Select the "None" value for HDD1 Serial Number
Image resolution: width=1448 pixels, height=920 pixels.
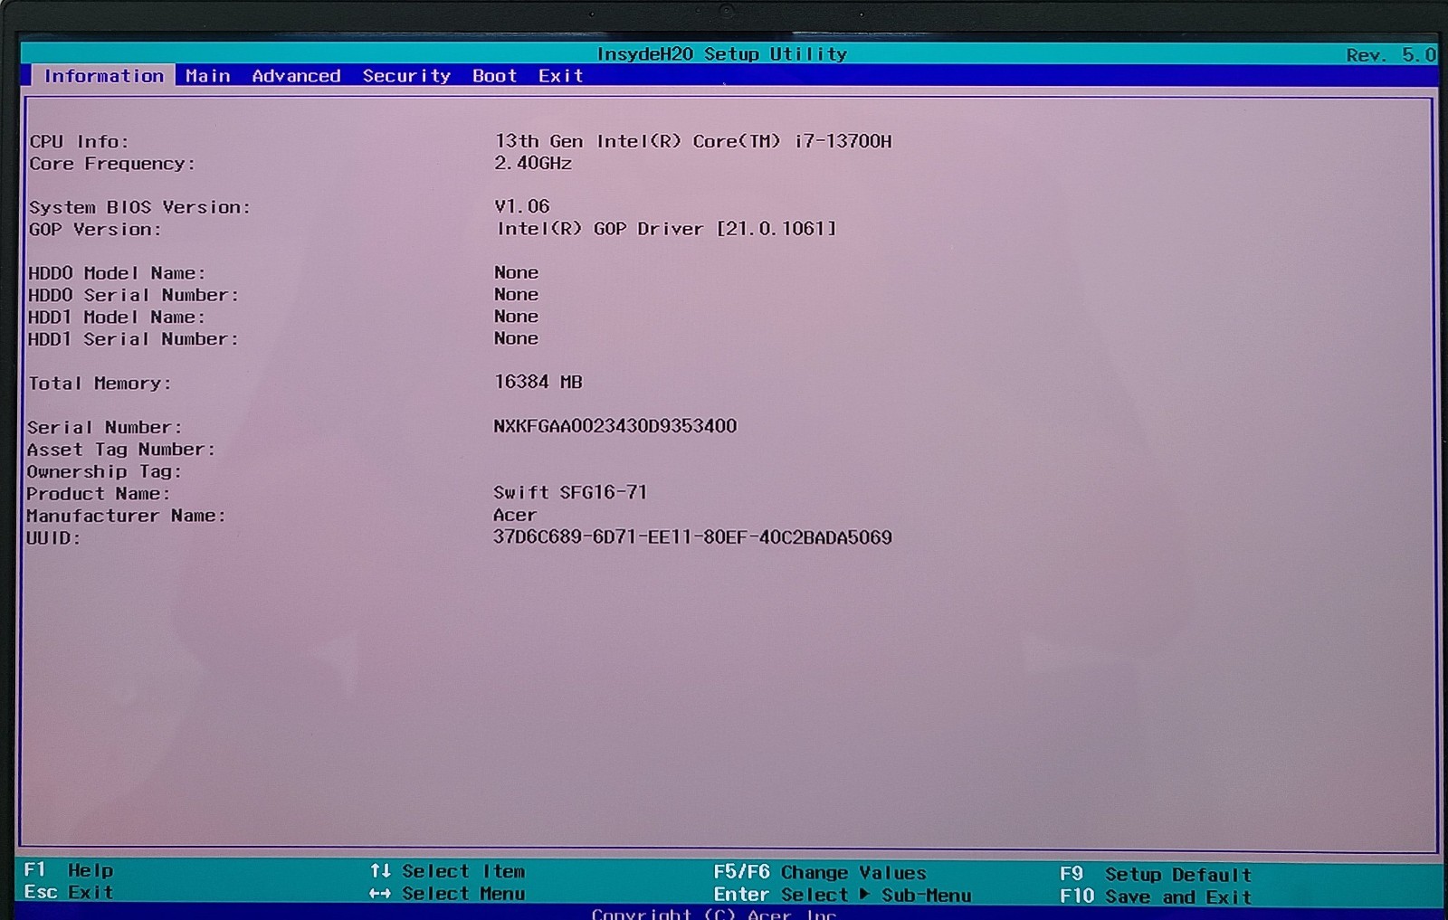coord(516,338)
